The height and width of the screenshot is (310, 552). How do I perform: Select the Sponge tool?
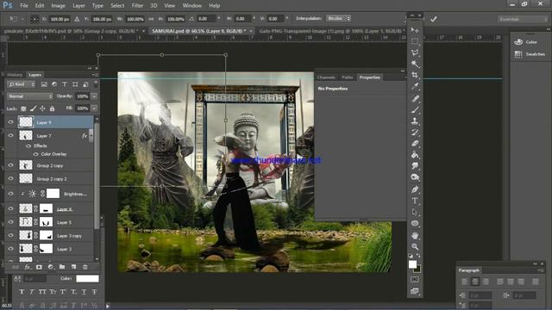[415, 177]
